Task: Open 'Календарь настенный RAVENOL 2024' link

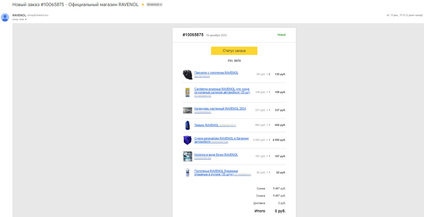Action: click(x=220, y=108)
